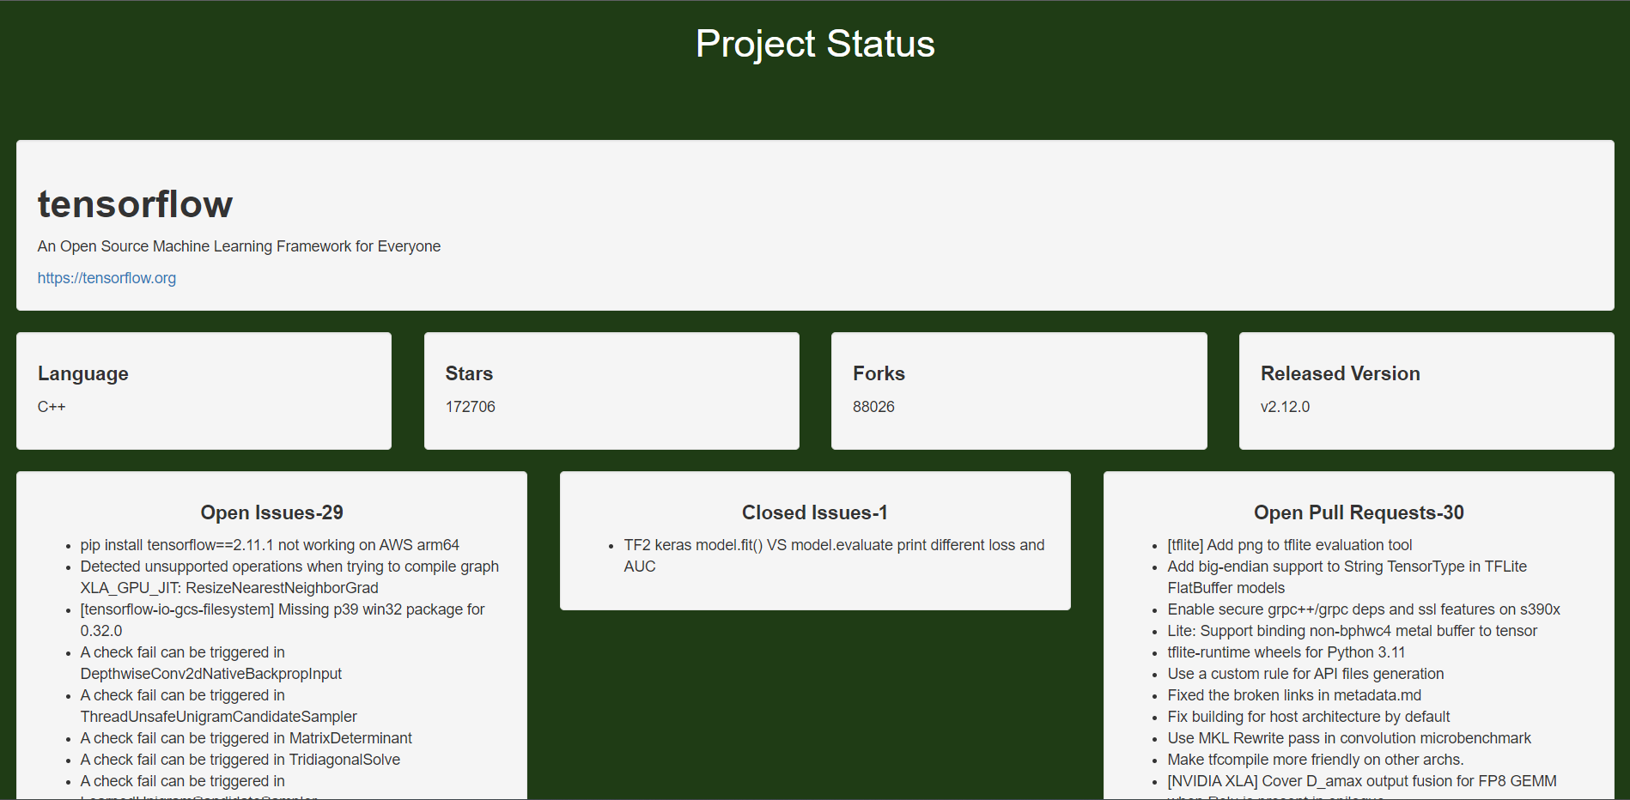The width and height of the screenshot is (1630, 800).
Task: Select the 172706 stars value
Action: point(471,407)
